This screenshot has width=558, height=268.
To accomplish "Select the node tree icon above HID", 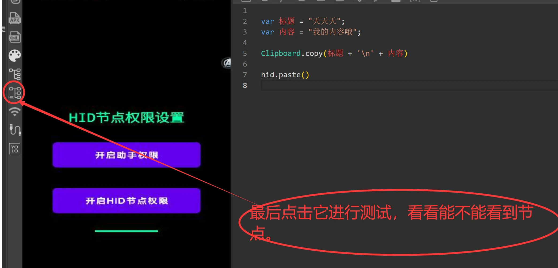I will [x=15, y=74].
